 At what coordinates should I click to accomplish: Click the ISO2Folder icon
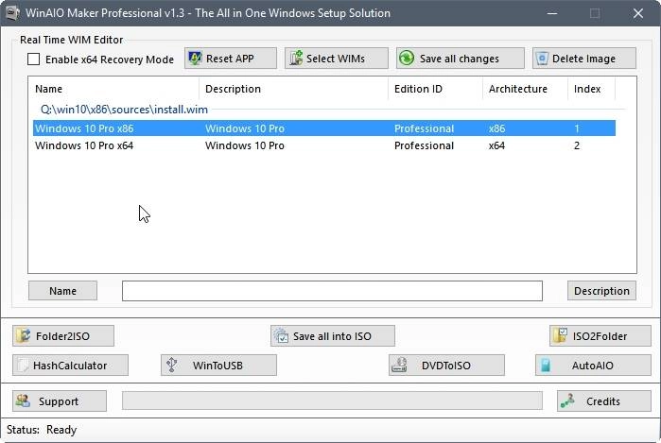click(560, 335)
